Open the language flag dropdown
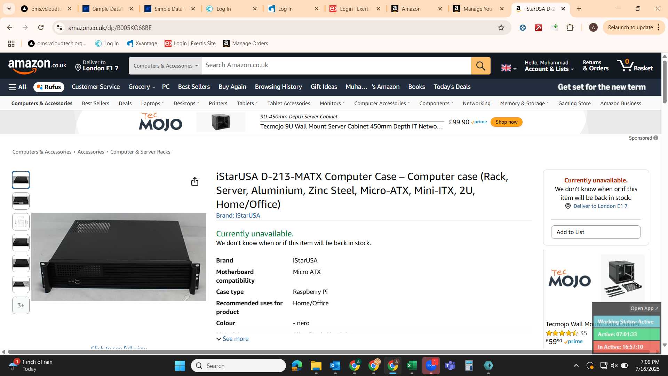This screenshot has height=376, width=668. 509,68
